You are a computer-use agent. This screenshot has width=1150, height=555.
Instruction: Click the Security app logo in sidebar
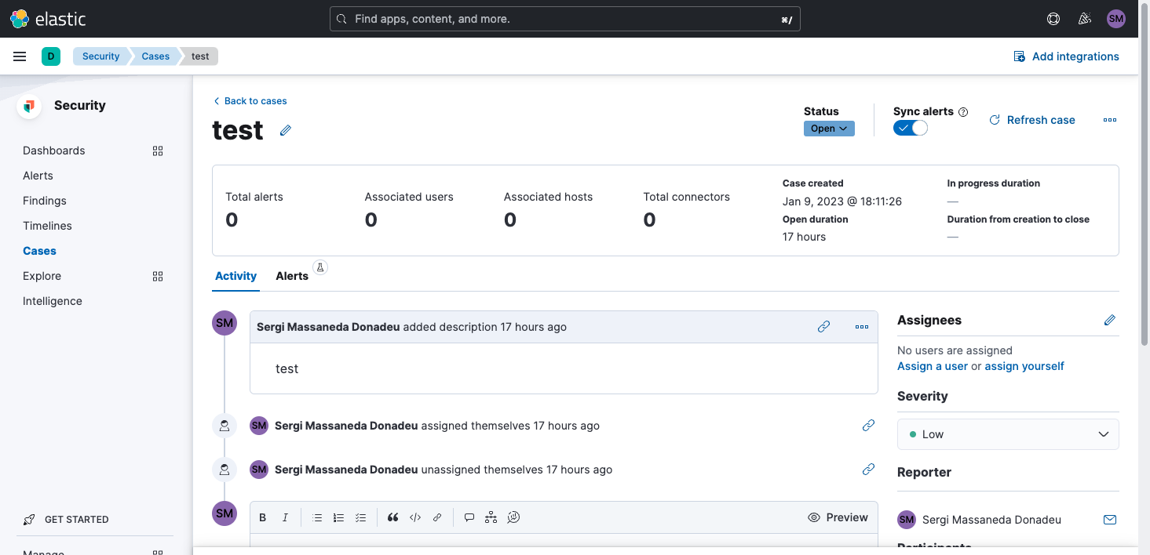29,106
